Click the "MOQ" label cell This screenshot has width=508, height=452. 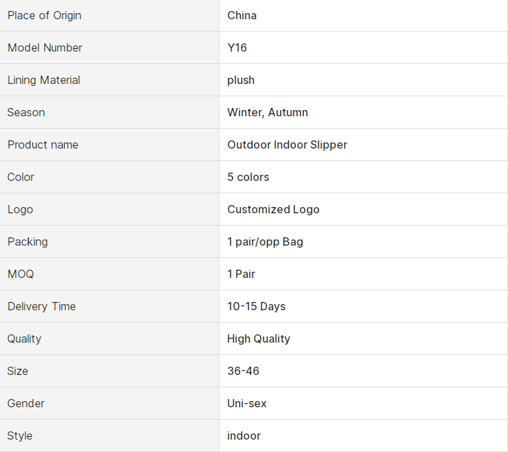pyautogui.click(x=21, y=274)
